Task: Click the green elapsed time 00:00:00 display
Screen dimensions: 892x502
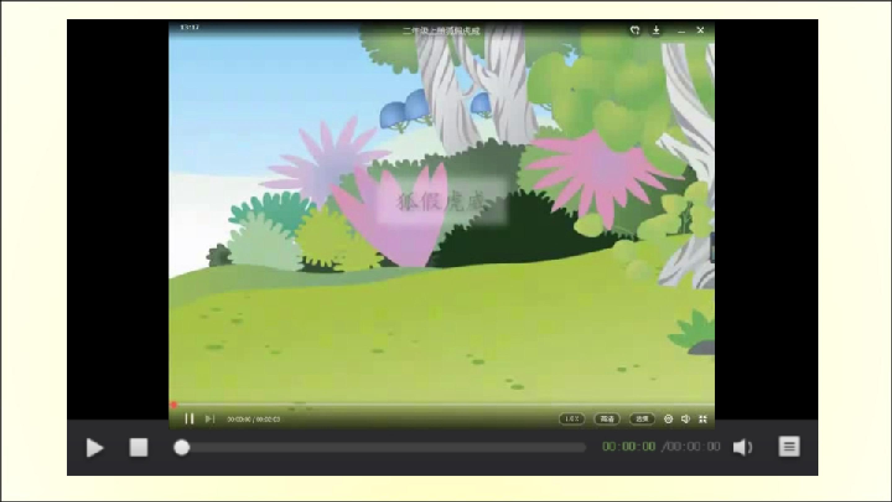Action: point(629,447)
